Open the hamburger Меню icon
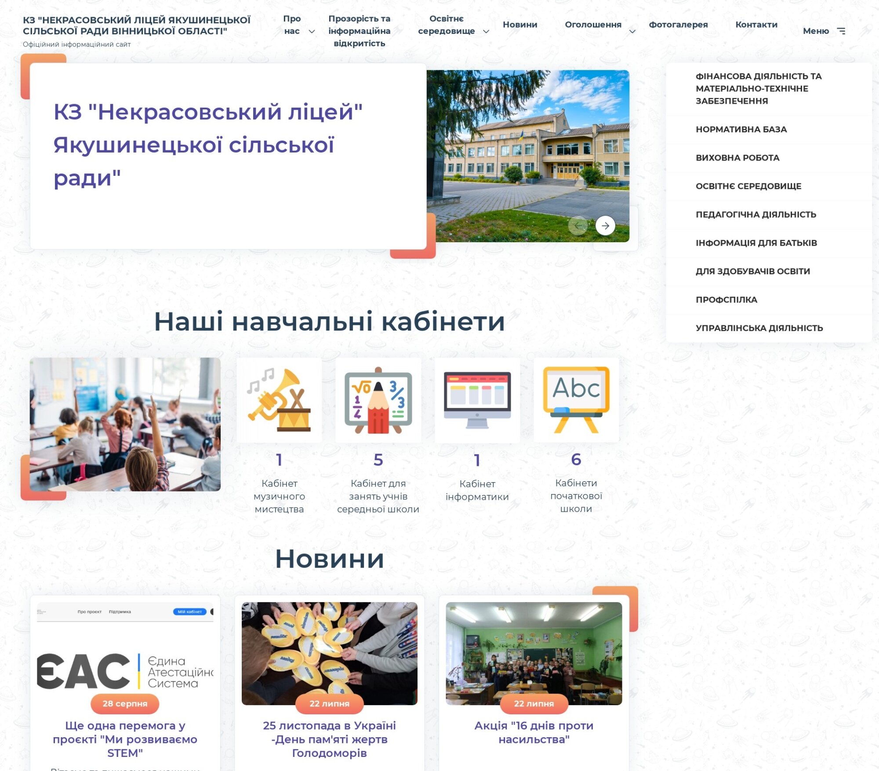The image size is (879, 771). [841, 31]
